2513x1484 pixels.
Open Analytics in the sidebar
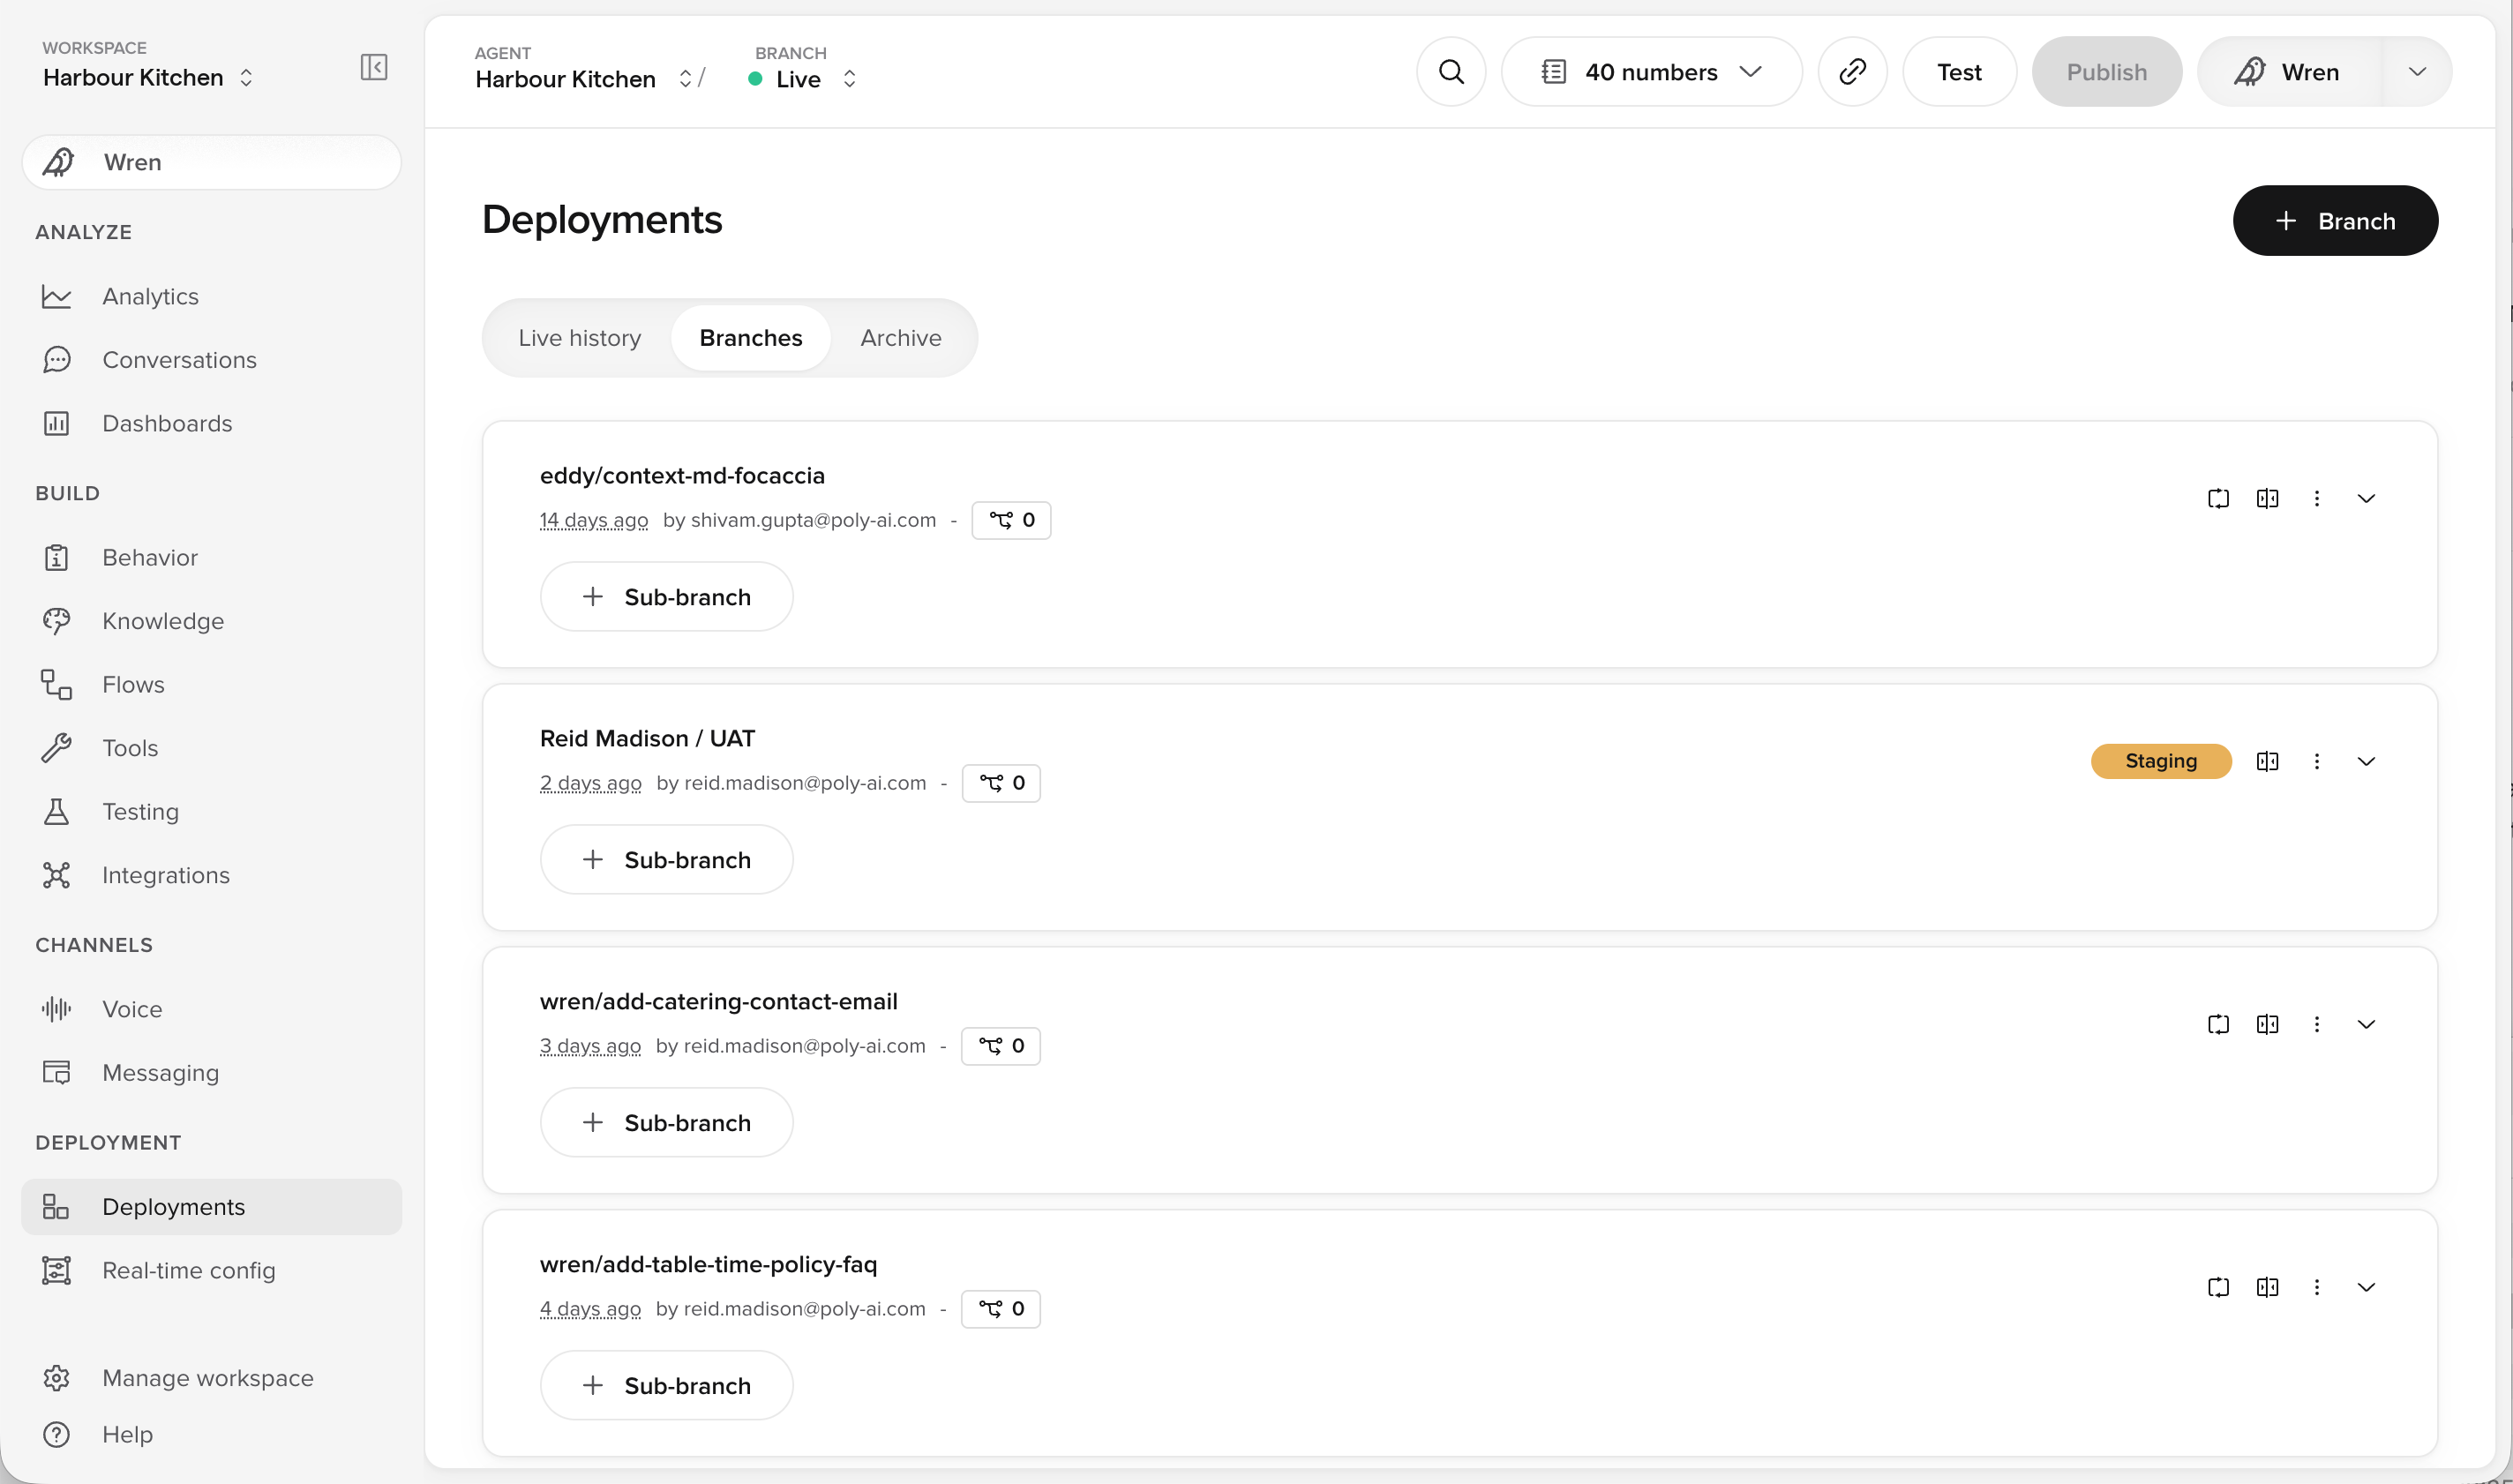(x=211, y=296)
